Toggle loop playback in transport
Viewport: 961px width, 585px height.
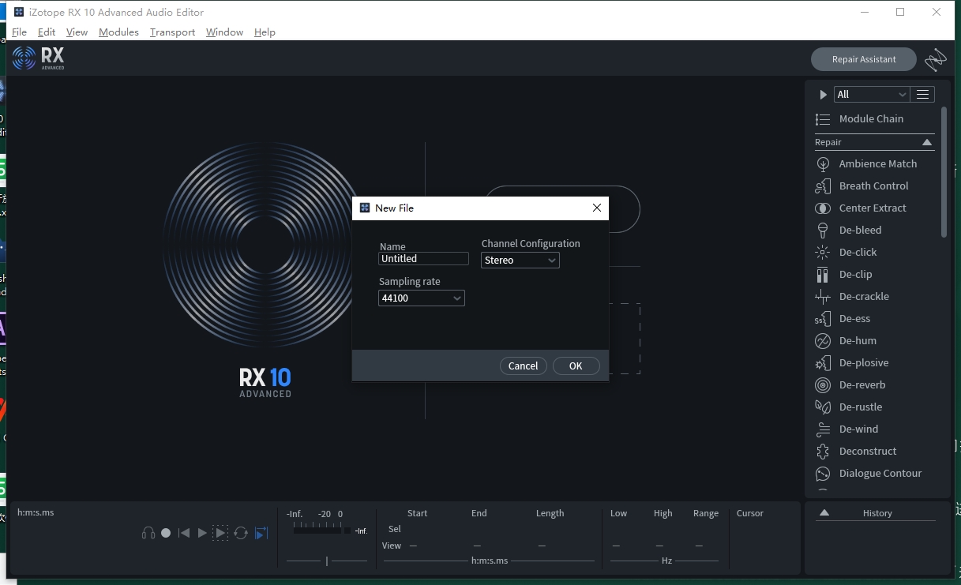(x=241, y=533)
